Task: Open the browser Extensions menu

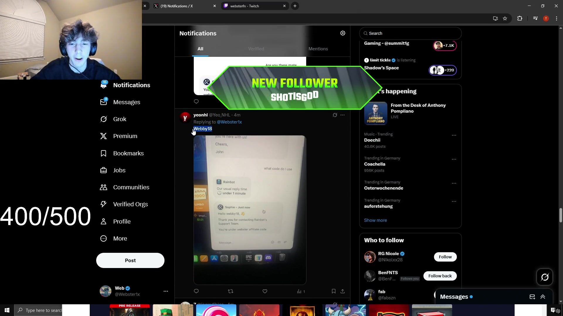Action: pyautogui.click(x=520, y=18)
